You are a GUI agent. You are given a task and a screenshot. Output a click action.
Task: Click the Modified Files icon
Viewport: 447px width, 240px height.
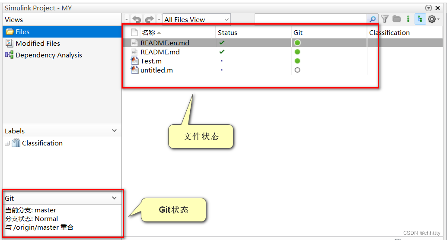10,43
